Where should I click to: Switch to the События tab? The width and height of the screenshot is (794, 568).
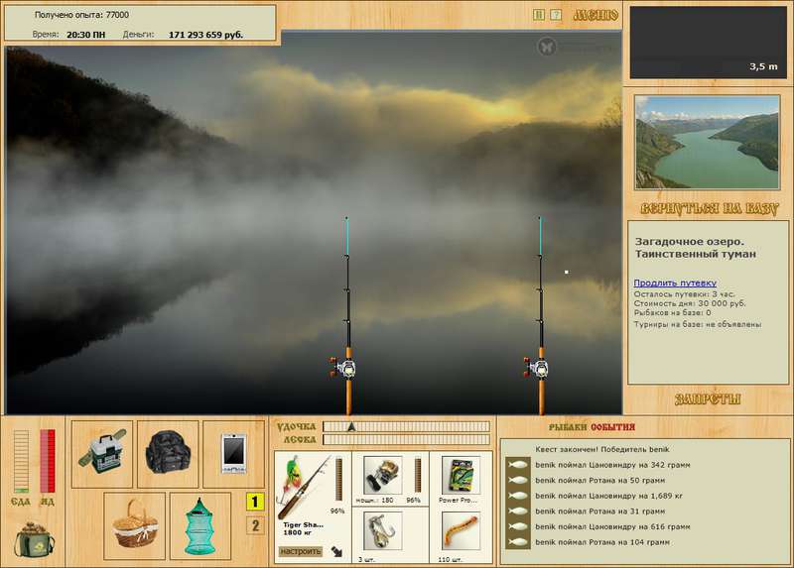click(x=612, y=427)
